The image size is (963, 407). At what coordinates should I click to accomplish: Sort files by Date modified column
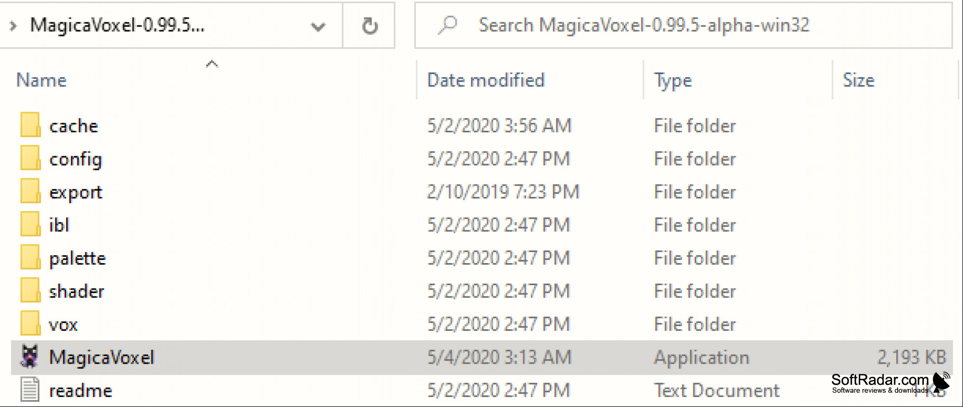coord(486,80)
